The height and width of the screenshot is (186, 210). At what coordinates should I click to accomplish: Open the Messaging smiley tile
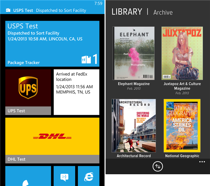[64, 176]
